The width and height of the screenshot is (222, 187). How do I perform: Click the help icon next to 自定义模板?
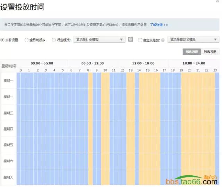163,40
